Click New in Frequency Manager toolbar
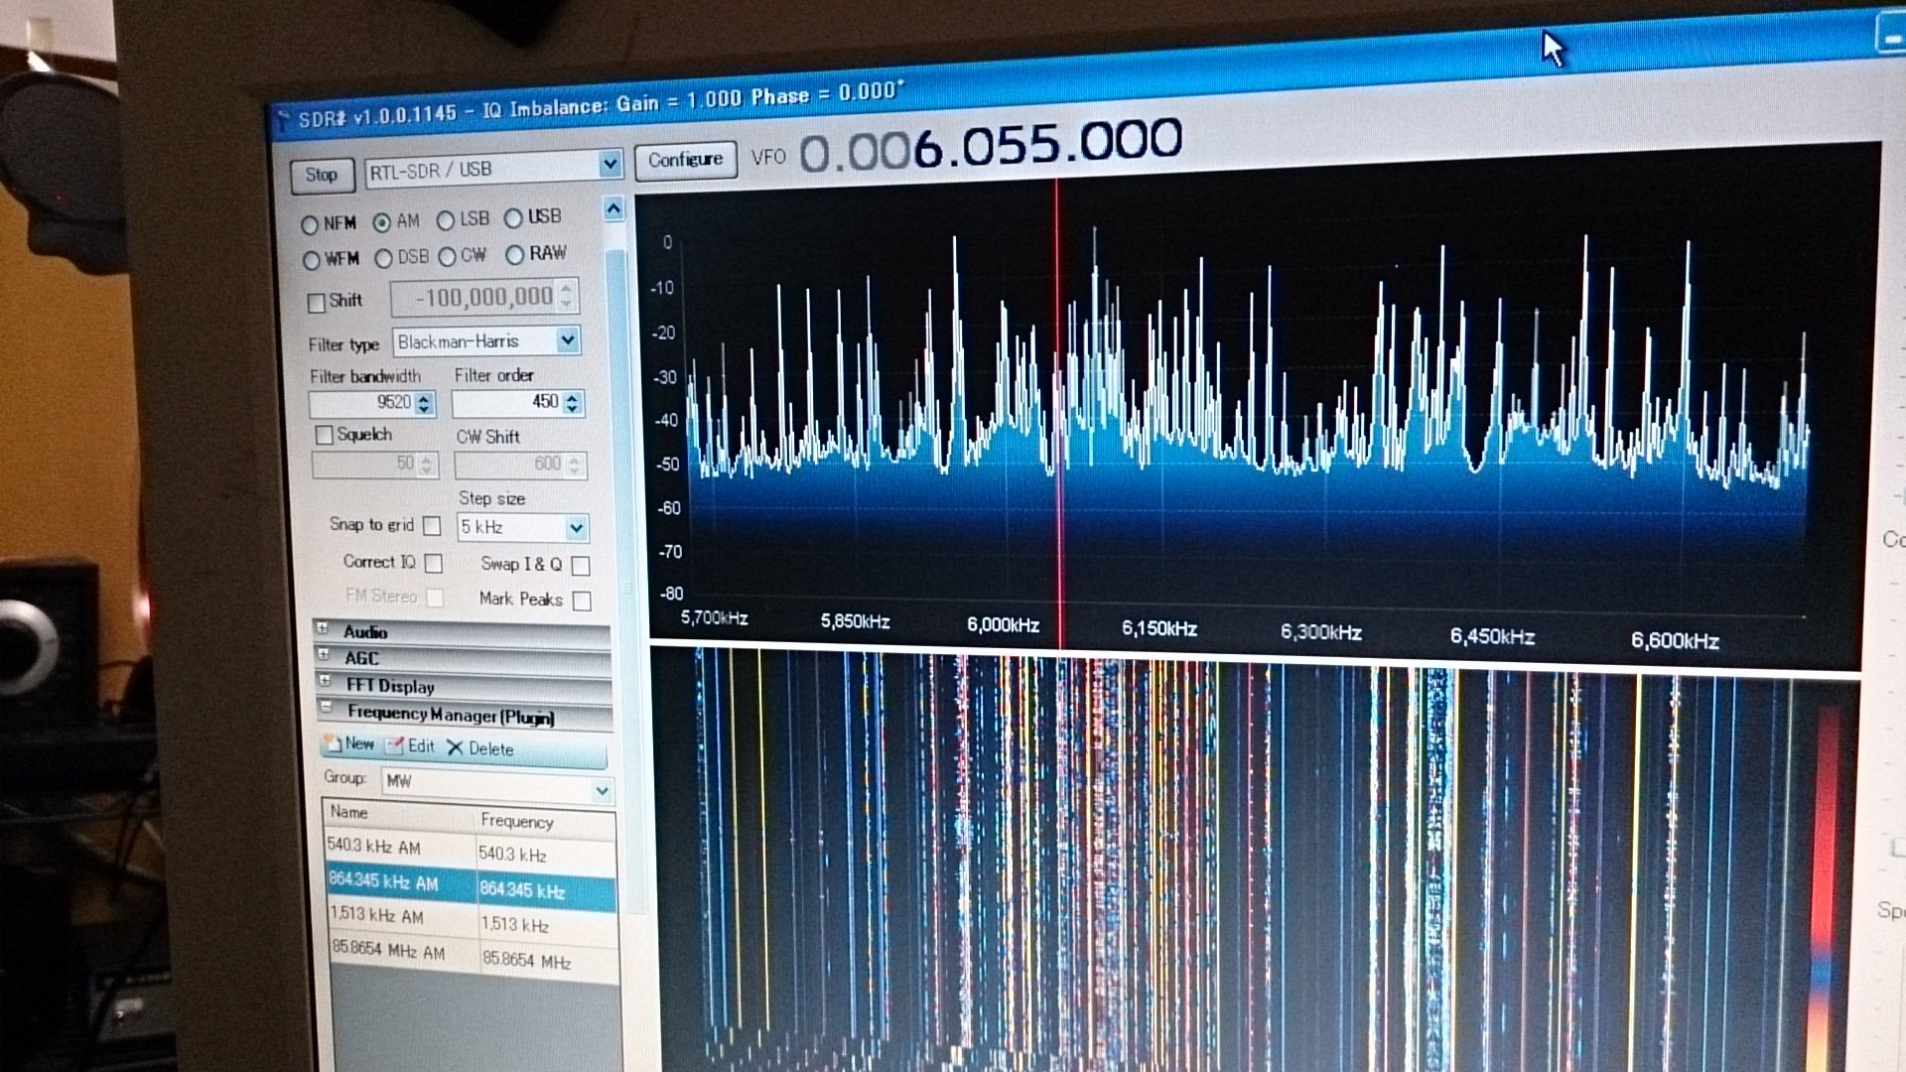The image size is (1906, 1072). [x=349, y=743]
